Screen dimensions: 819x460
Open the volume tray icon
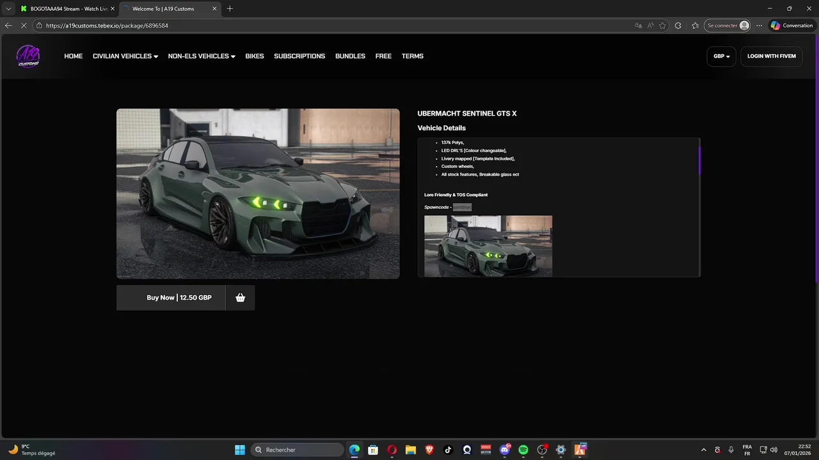click(774, 450)
